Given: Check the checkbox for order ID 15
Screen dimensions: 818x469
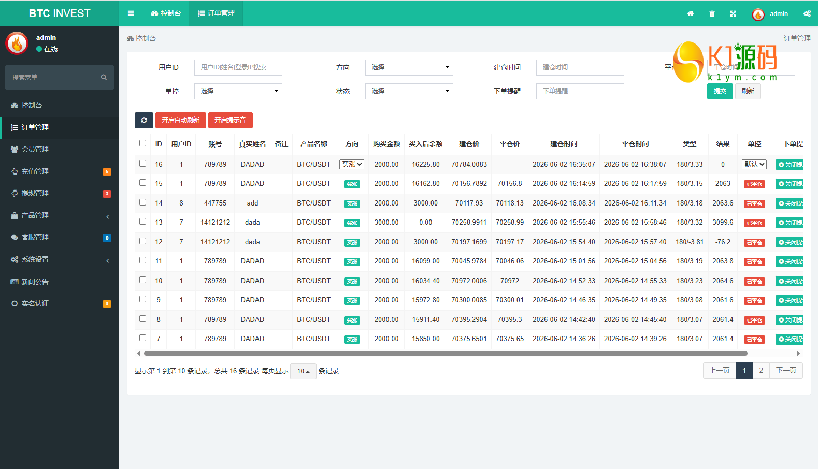Looking at the screenshot, I should 142,183.
